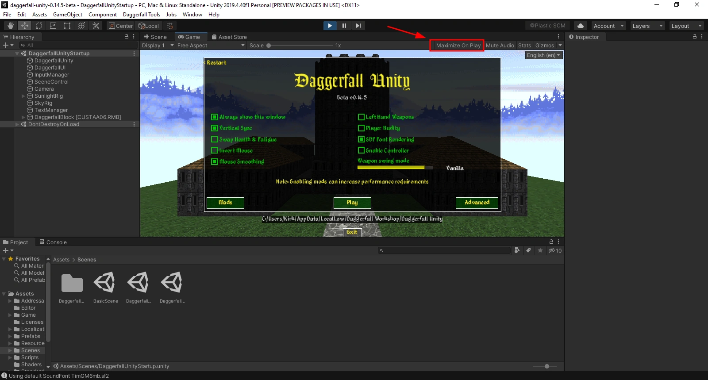
Task: Select the Transform tool
Action: click(x=81, y=26)
